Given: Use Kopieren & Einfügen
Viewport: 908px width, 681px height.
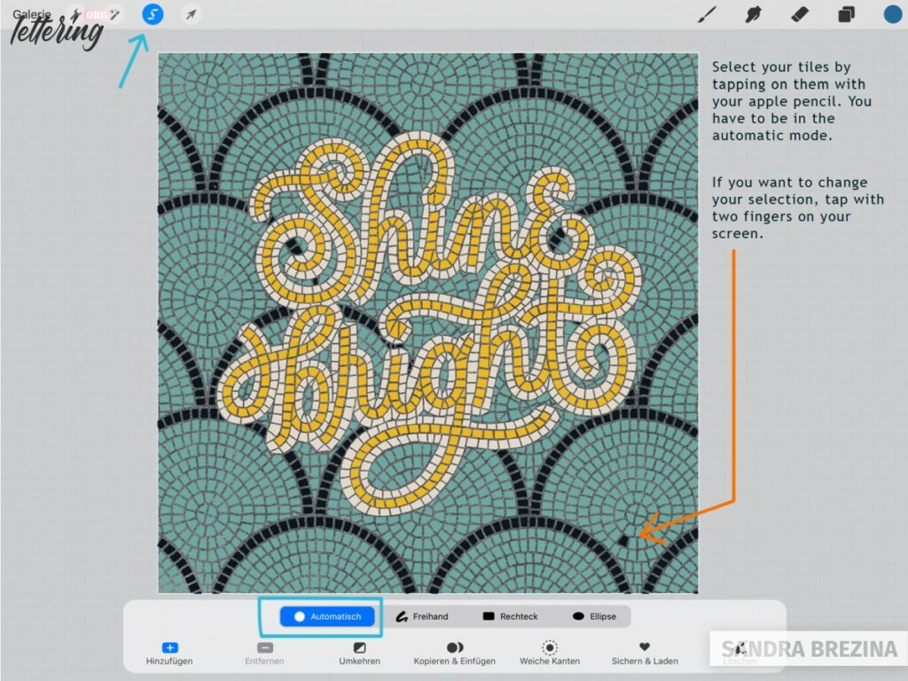Looking at the screenshot, I should 454,647.
